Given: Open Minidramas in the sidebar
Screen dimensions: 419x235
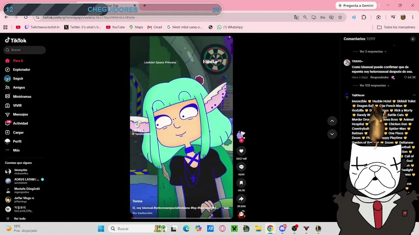Looking at the screenshot, I should (23, 97).
